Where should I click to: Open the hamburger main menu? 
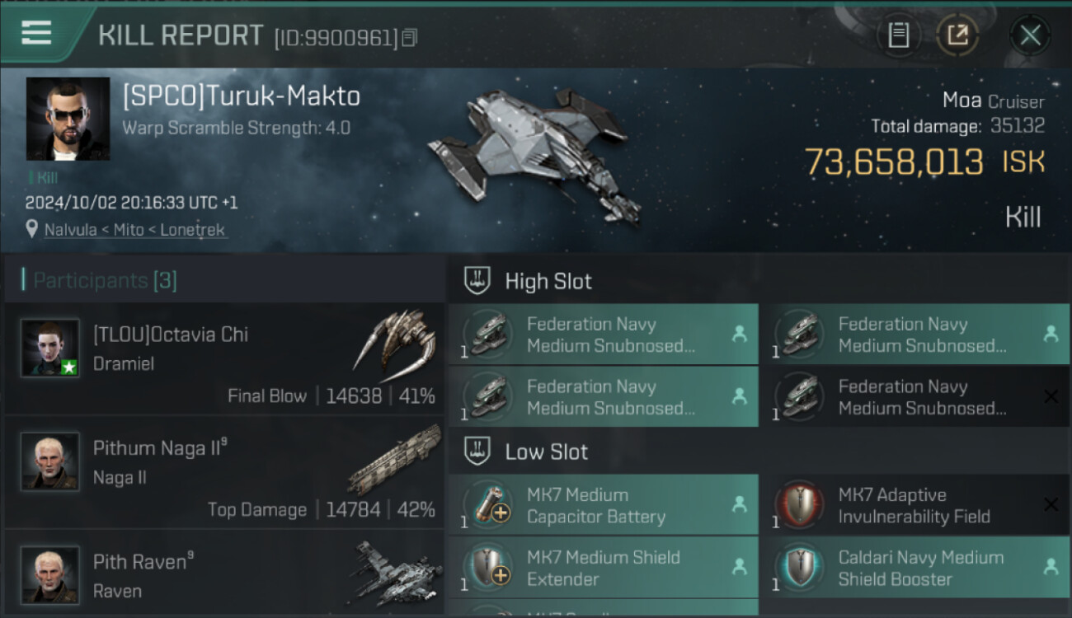(36, 33)
